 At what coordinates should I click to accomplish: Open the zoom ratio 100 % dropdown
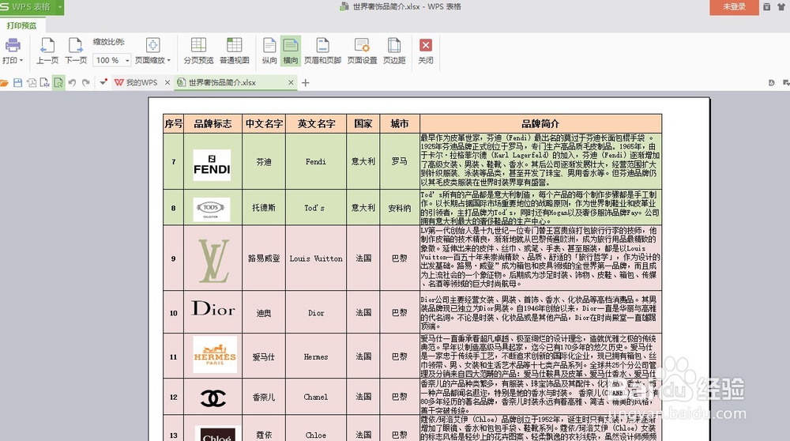[x=127, y=61]
